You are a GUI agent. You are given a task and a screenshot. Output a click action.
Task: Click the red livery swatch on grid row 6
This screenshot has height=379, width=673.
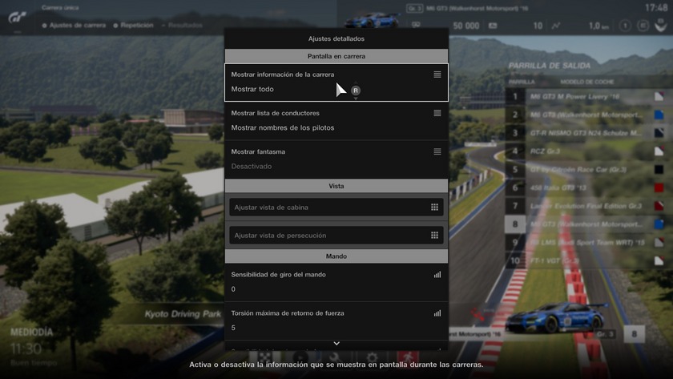pyautogui.click(x=659, y=187)
